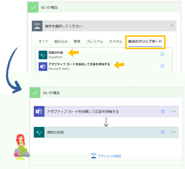185x169 pixels.
Task: Open the more menu of 項目の作成 action
Action: 173,132
